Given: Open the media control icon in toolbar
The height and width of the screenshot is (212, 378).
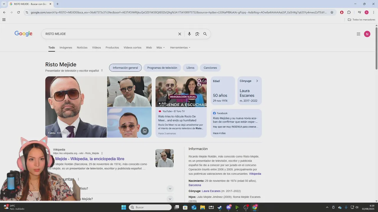Looking at the screenshot, I should pyautogui.click(x=359, y=12).
